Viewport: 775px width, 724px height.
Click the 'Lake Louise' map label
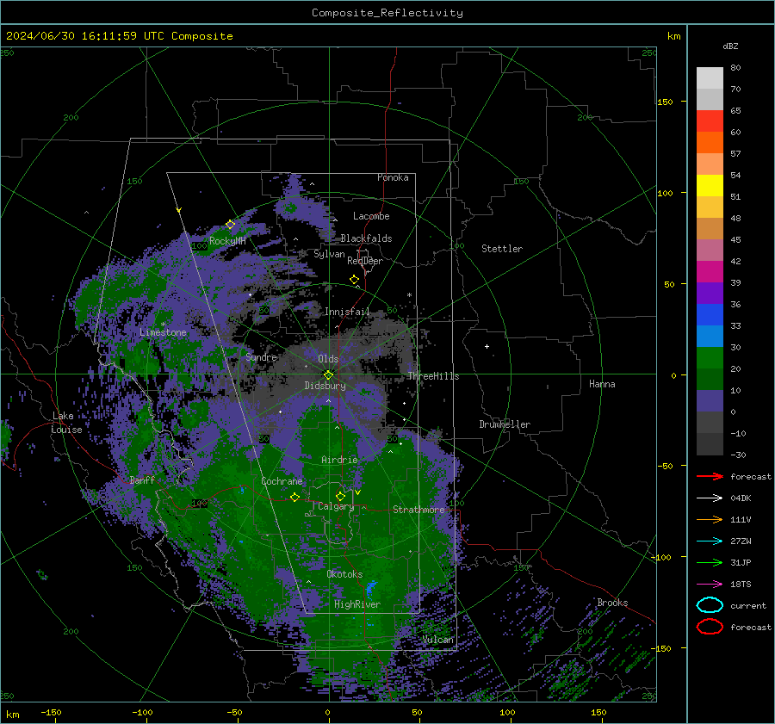(66, 423)
